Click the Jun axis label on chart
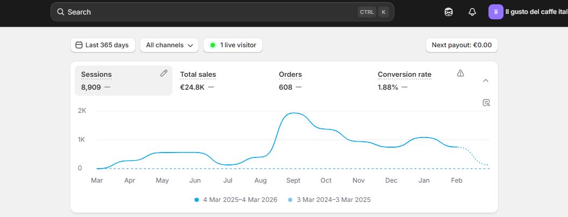Viewport: 568px width, 217px height. 195,180
